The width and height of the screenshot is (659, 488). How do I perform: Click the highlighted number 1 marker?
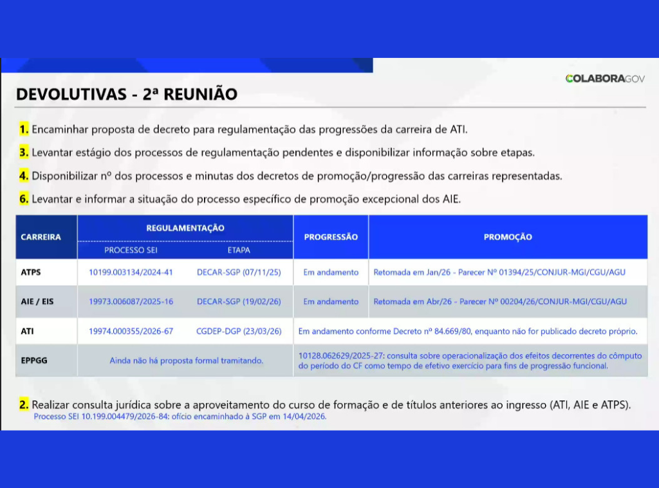24,129
